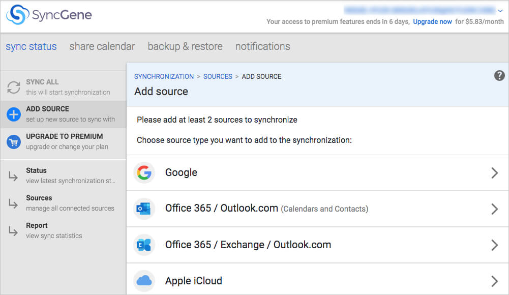
Task: Click 'this will start synchronization' subtitle
Action: click(x=68, y=93)
